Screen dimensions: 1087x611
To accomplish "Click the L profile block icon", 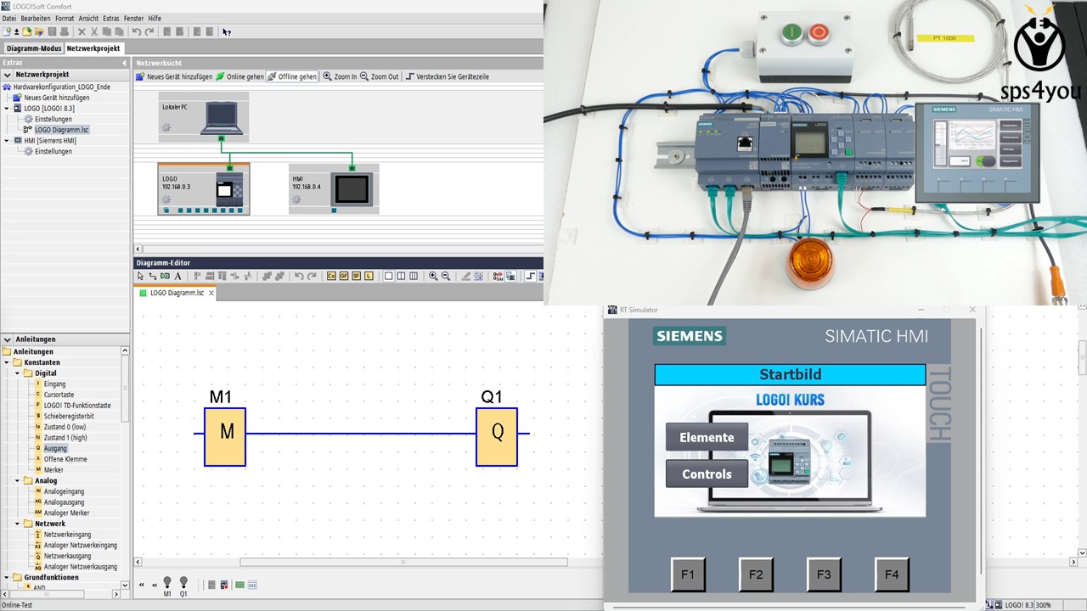I will click(369, 276).
